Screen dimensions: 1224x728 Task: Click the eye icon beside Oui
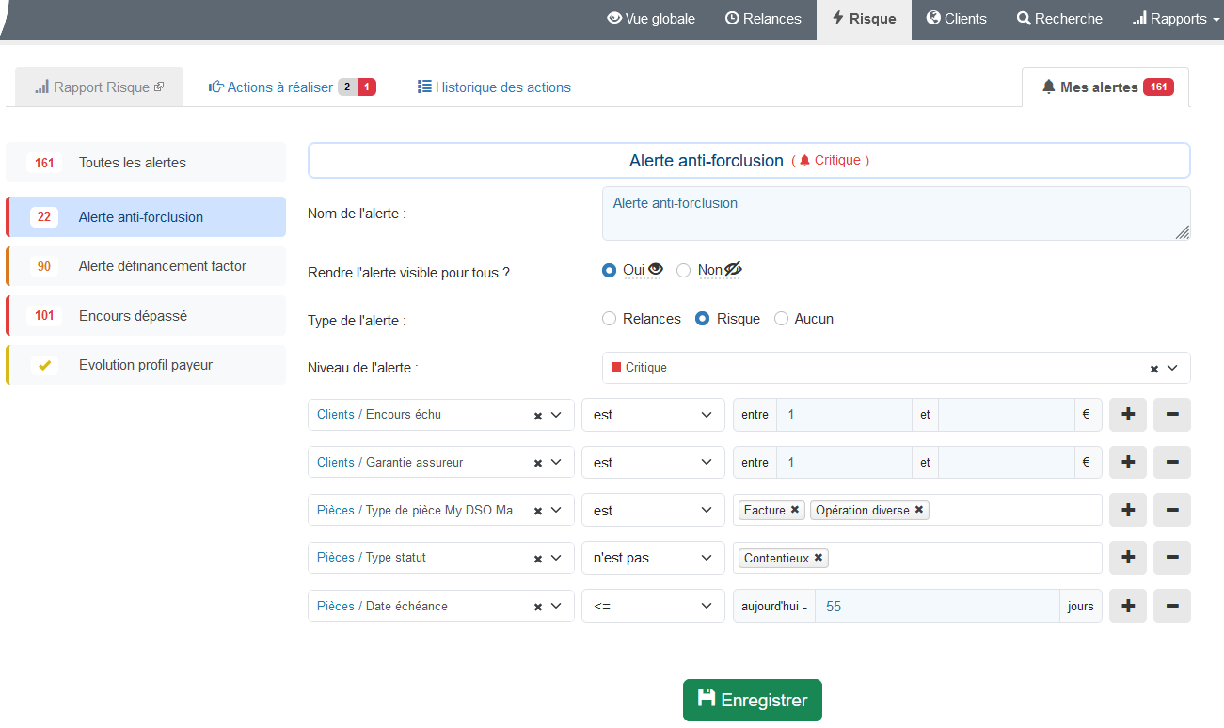(656, 270)
